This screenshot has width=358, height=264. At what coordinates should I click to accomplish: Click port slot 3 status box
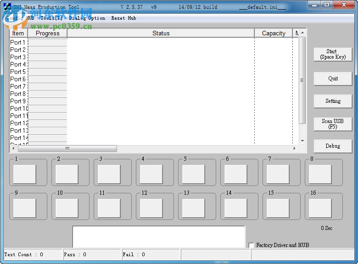tap(109, 174)
